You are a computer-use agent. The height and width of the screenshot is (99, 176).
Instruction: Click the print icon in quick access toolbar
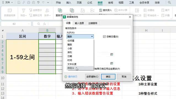29,2
